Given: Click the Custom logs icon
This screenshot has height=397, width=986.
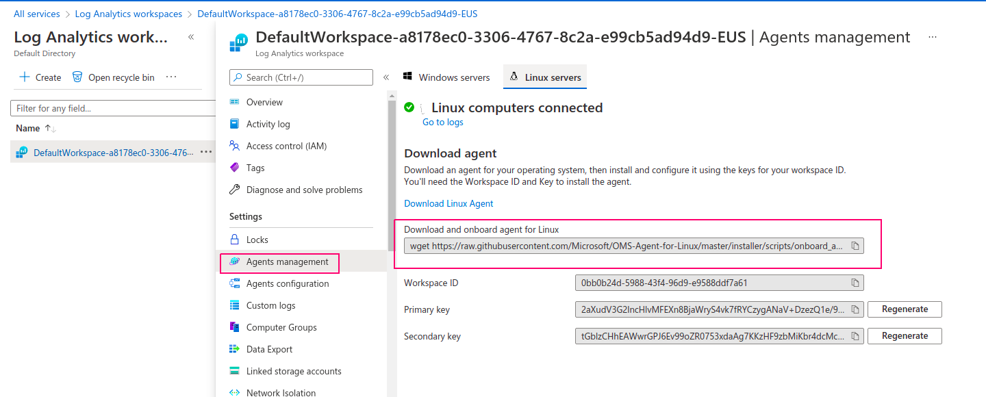Looking at the screenshot, I should [235, 305].
